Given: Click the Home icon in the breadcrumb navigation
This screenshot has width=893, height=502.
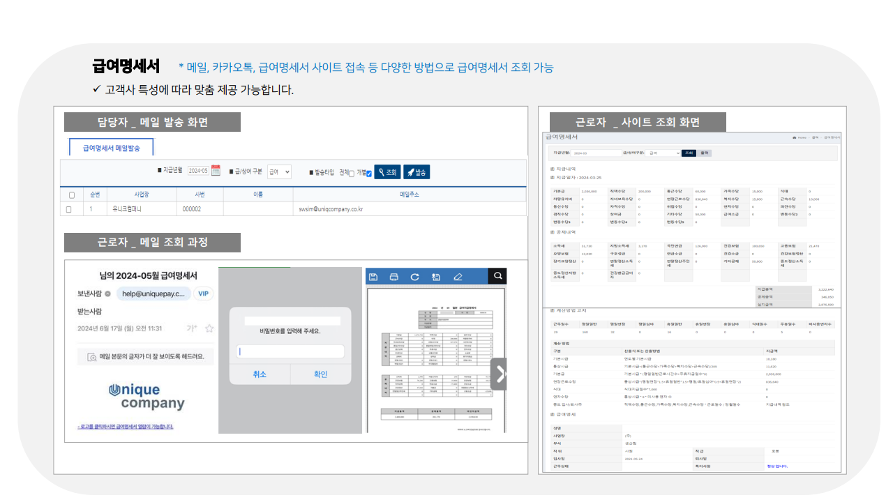Looking at the screenshot, I should [x=794, y=137].
